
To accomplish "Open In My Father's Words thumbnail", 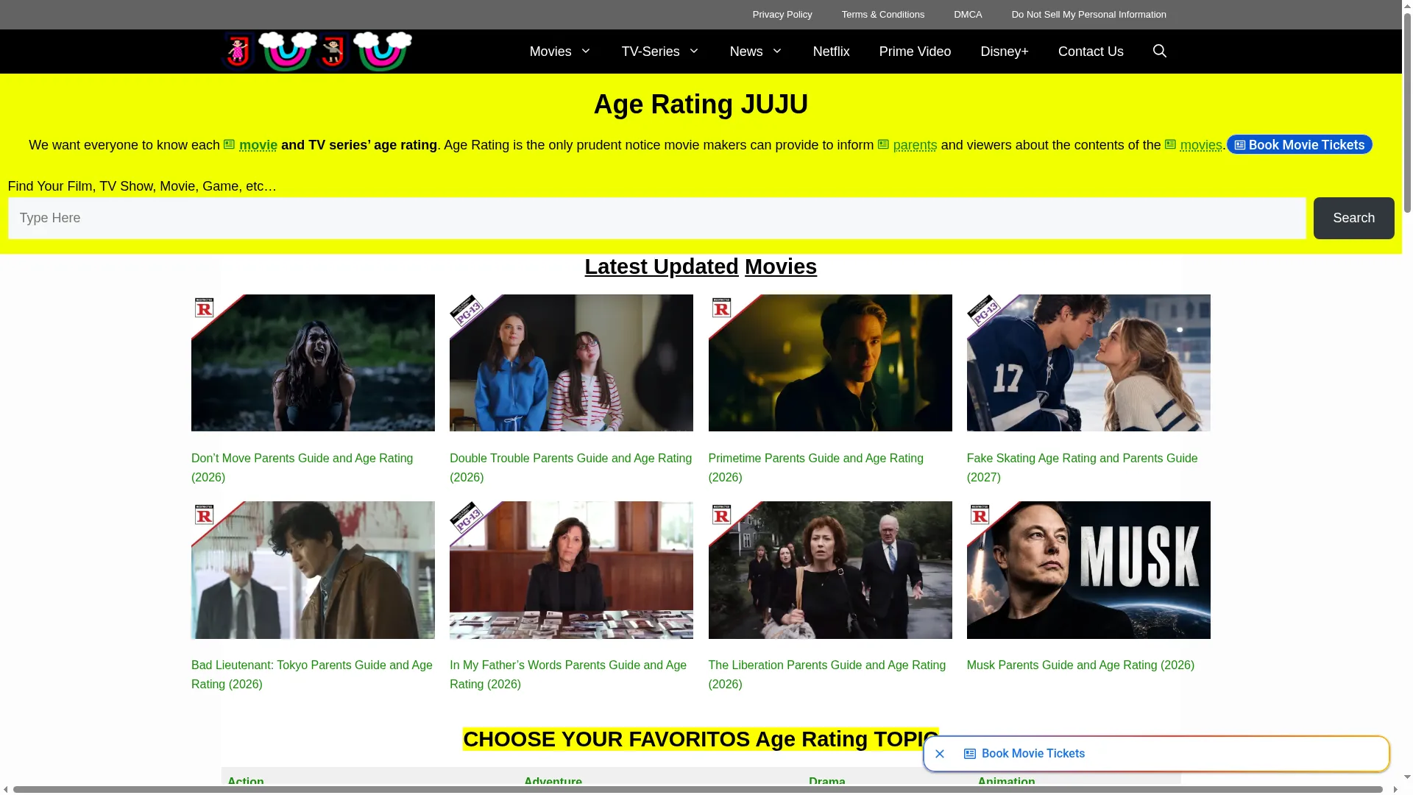I will (571, 570).
